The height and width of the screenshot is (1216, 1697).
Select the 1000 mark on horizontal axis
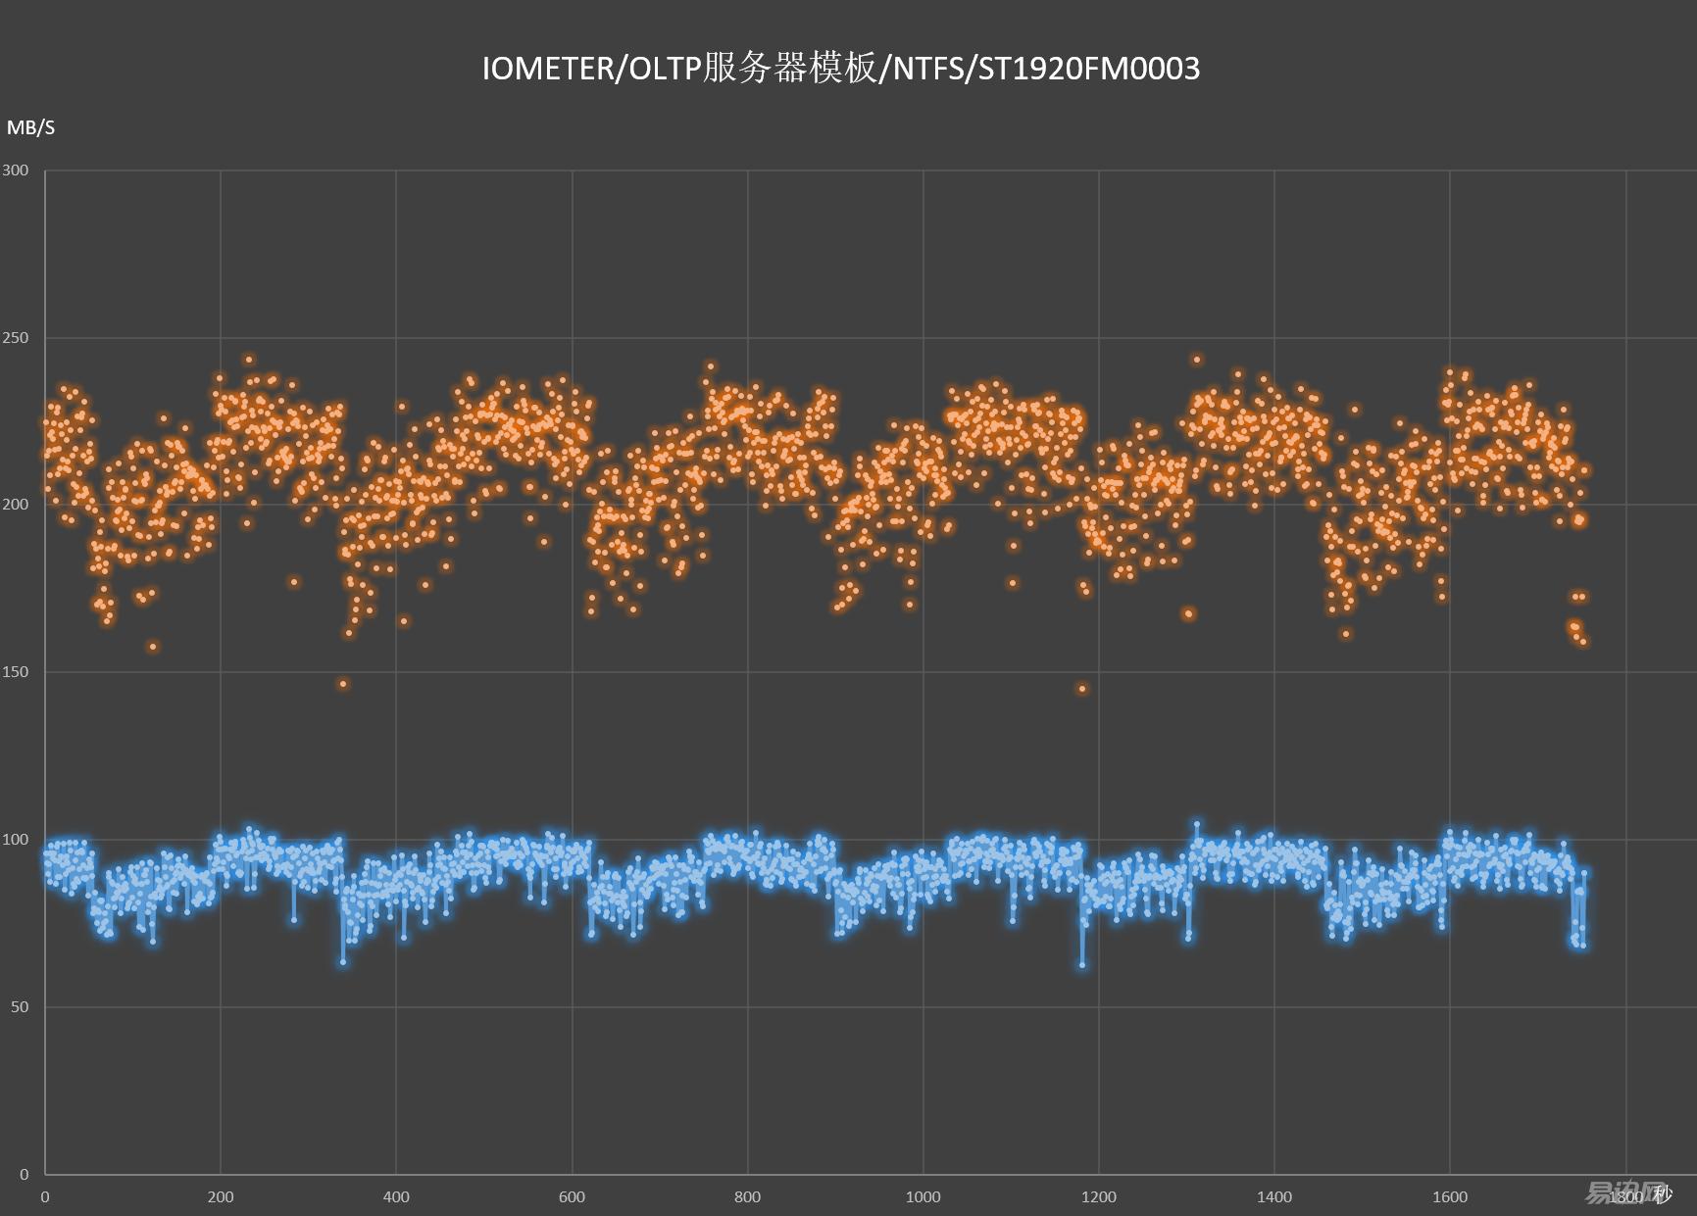pyautogui.click(x=923, y=1197)
